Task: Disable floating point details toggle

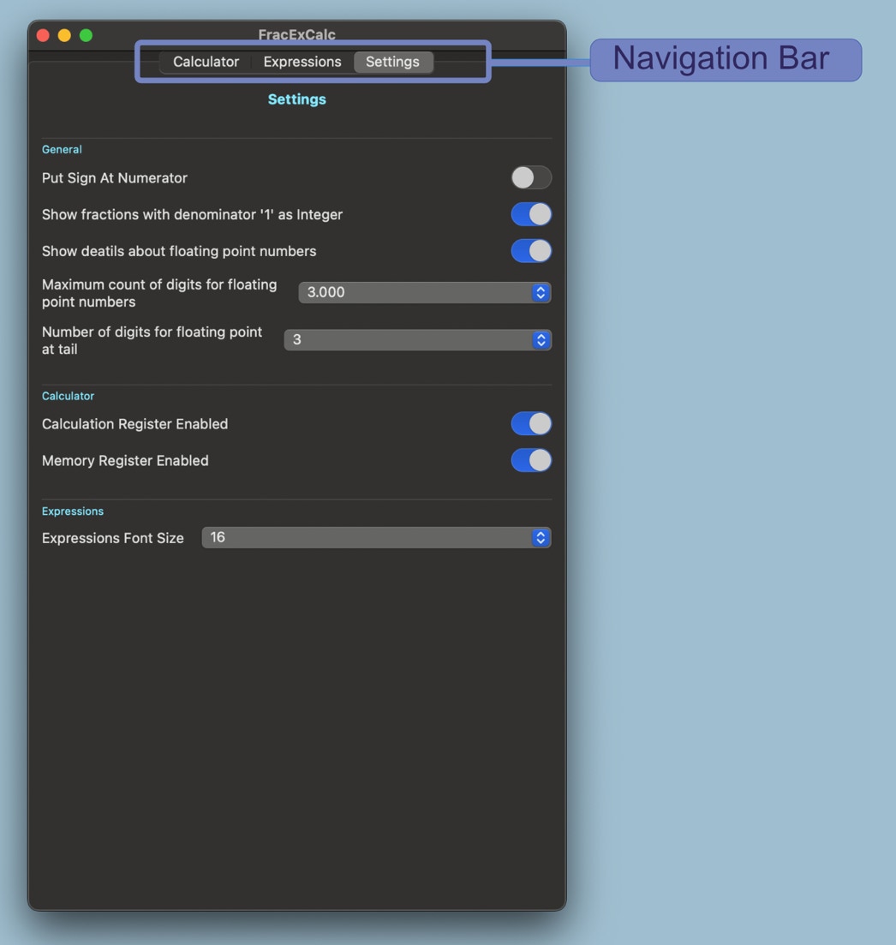Action: 531,251
